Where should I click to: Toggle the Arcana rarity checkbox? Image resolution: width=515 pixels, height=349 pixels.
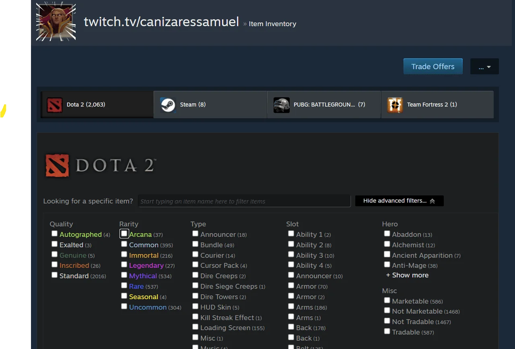point(124,234)
